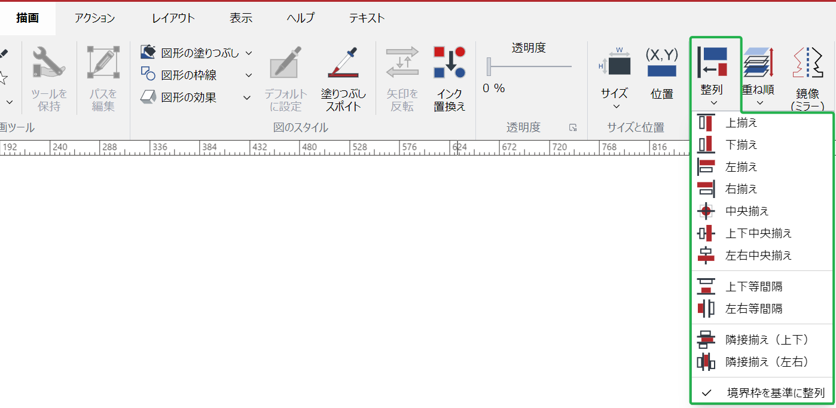
Task: Select the 左揃え menu item
Action: 762,167
